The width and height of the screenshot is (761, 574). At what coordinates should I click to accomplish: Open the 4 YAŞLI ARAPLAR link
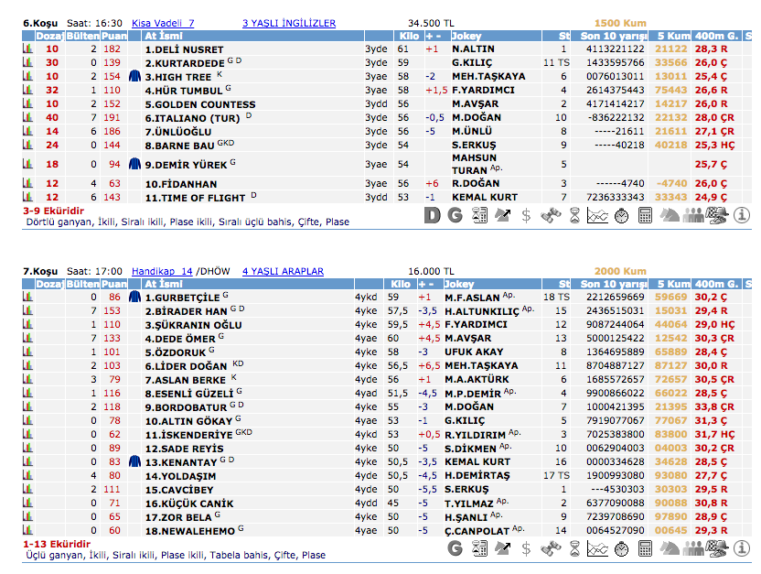tap(283, 271)
